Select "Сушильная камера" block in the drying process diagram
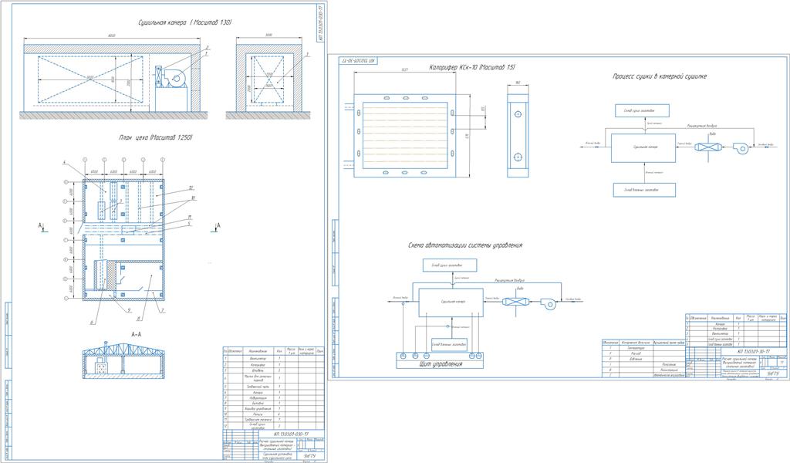Screen dimensions: 790x463 (x=643, y=147)
